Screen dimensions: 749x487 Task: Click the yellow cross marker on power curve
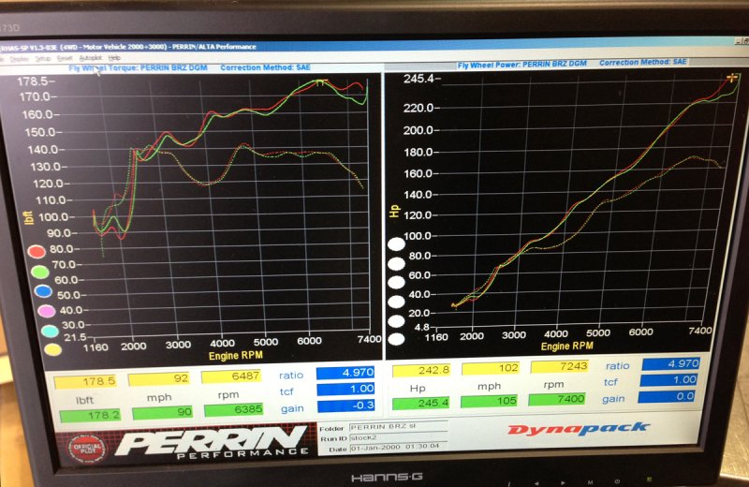pos(732,77)
